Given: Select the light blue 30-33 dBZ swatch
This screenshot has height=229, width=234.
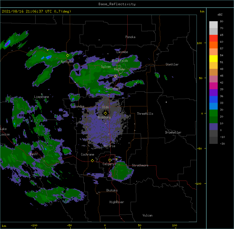Looking at the screenshot, I should [213, 106].
